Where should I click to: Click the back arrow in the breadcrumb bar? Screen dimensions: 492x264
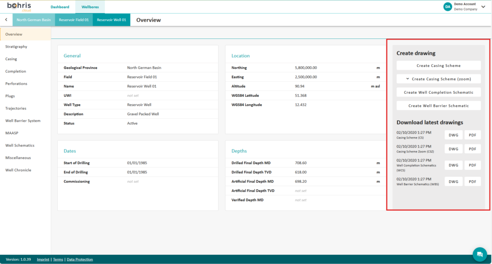click(x=6, y=20)
